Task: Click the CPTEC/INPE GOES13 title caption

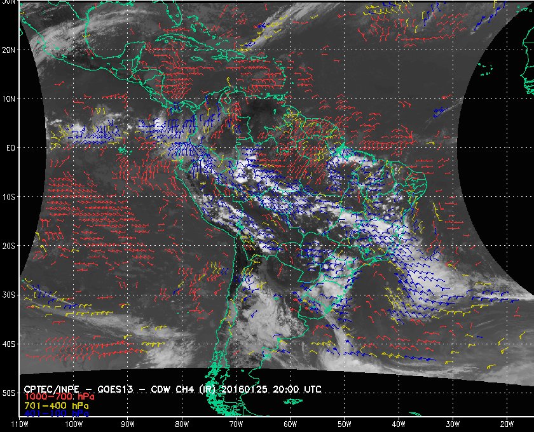Action: [172, 389]
